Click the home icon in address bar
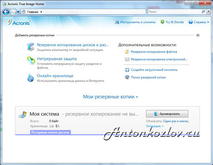The image size is (213, 165). 24,12
